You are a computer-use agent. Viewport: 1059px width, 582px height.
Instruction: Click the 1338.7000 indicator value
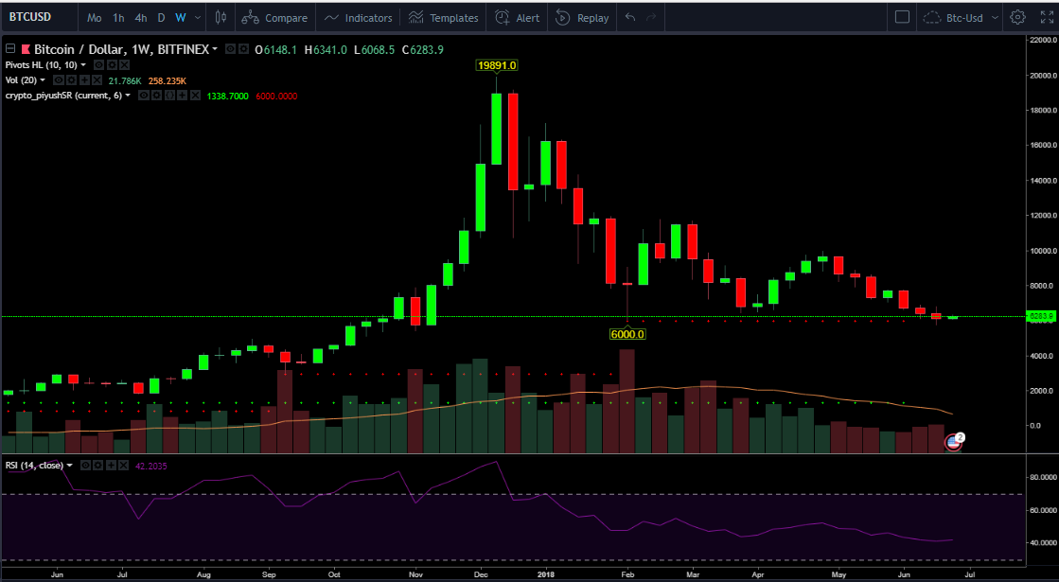(227, 97)
